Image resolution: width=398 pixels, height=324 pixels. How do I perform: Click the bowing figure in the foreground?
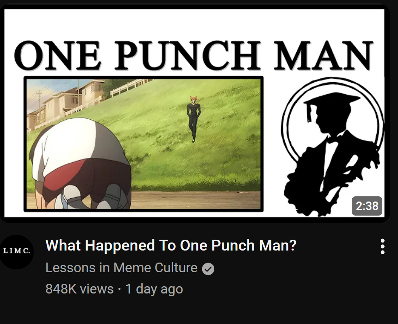pos(80,163)
